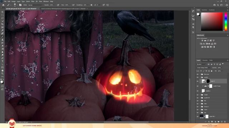Select the Horizontal Type tool
The image size is (229, 128).
click(3, 61)
